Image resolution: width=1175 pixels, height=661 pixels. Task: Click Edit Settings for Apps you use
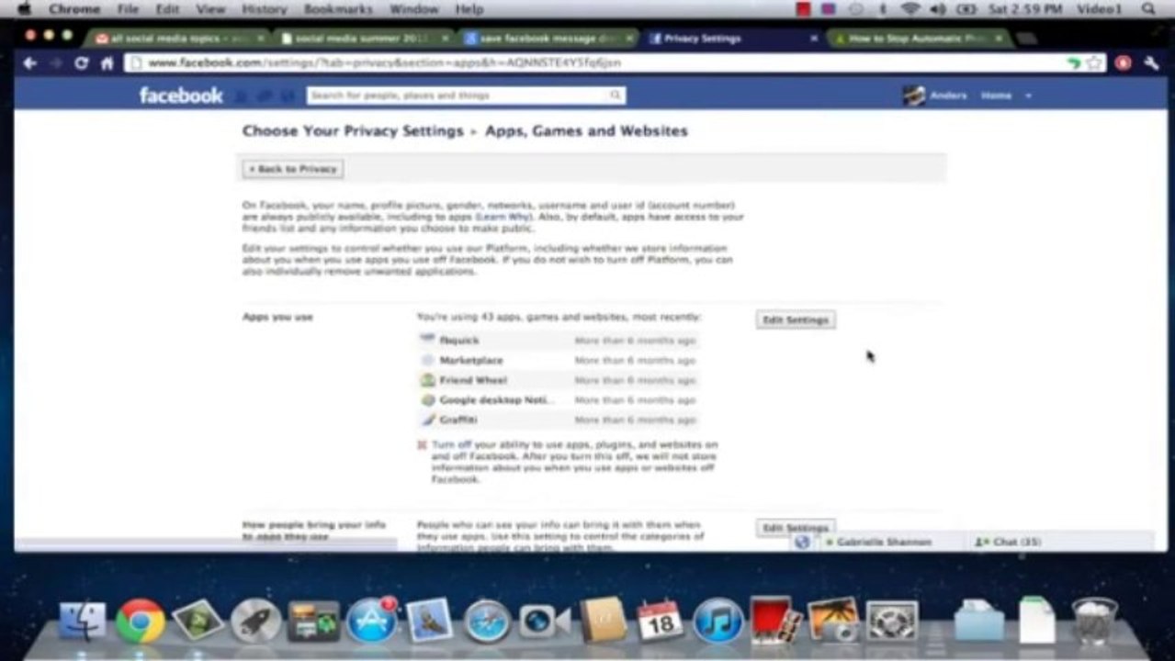pos(796,319)
